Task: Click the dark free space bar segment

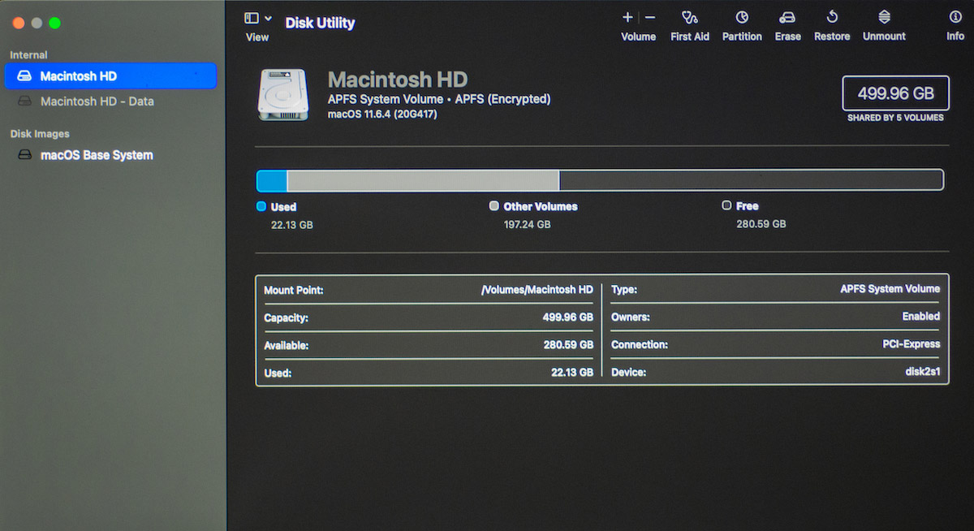Action: (751, 180)
